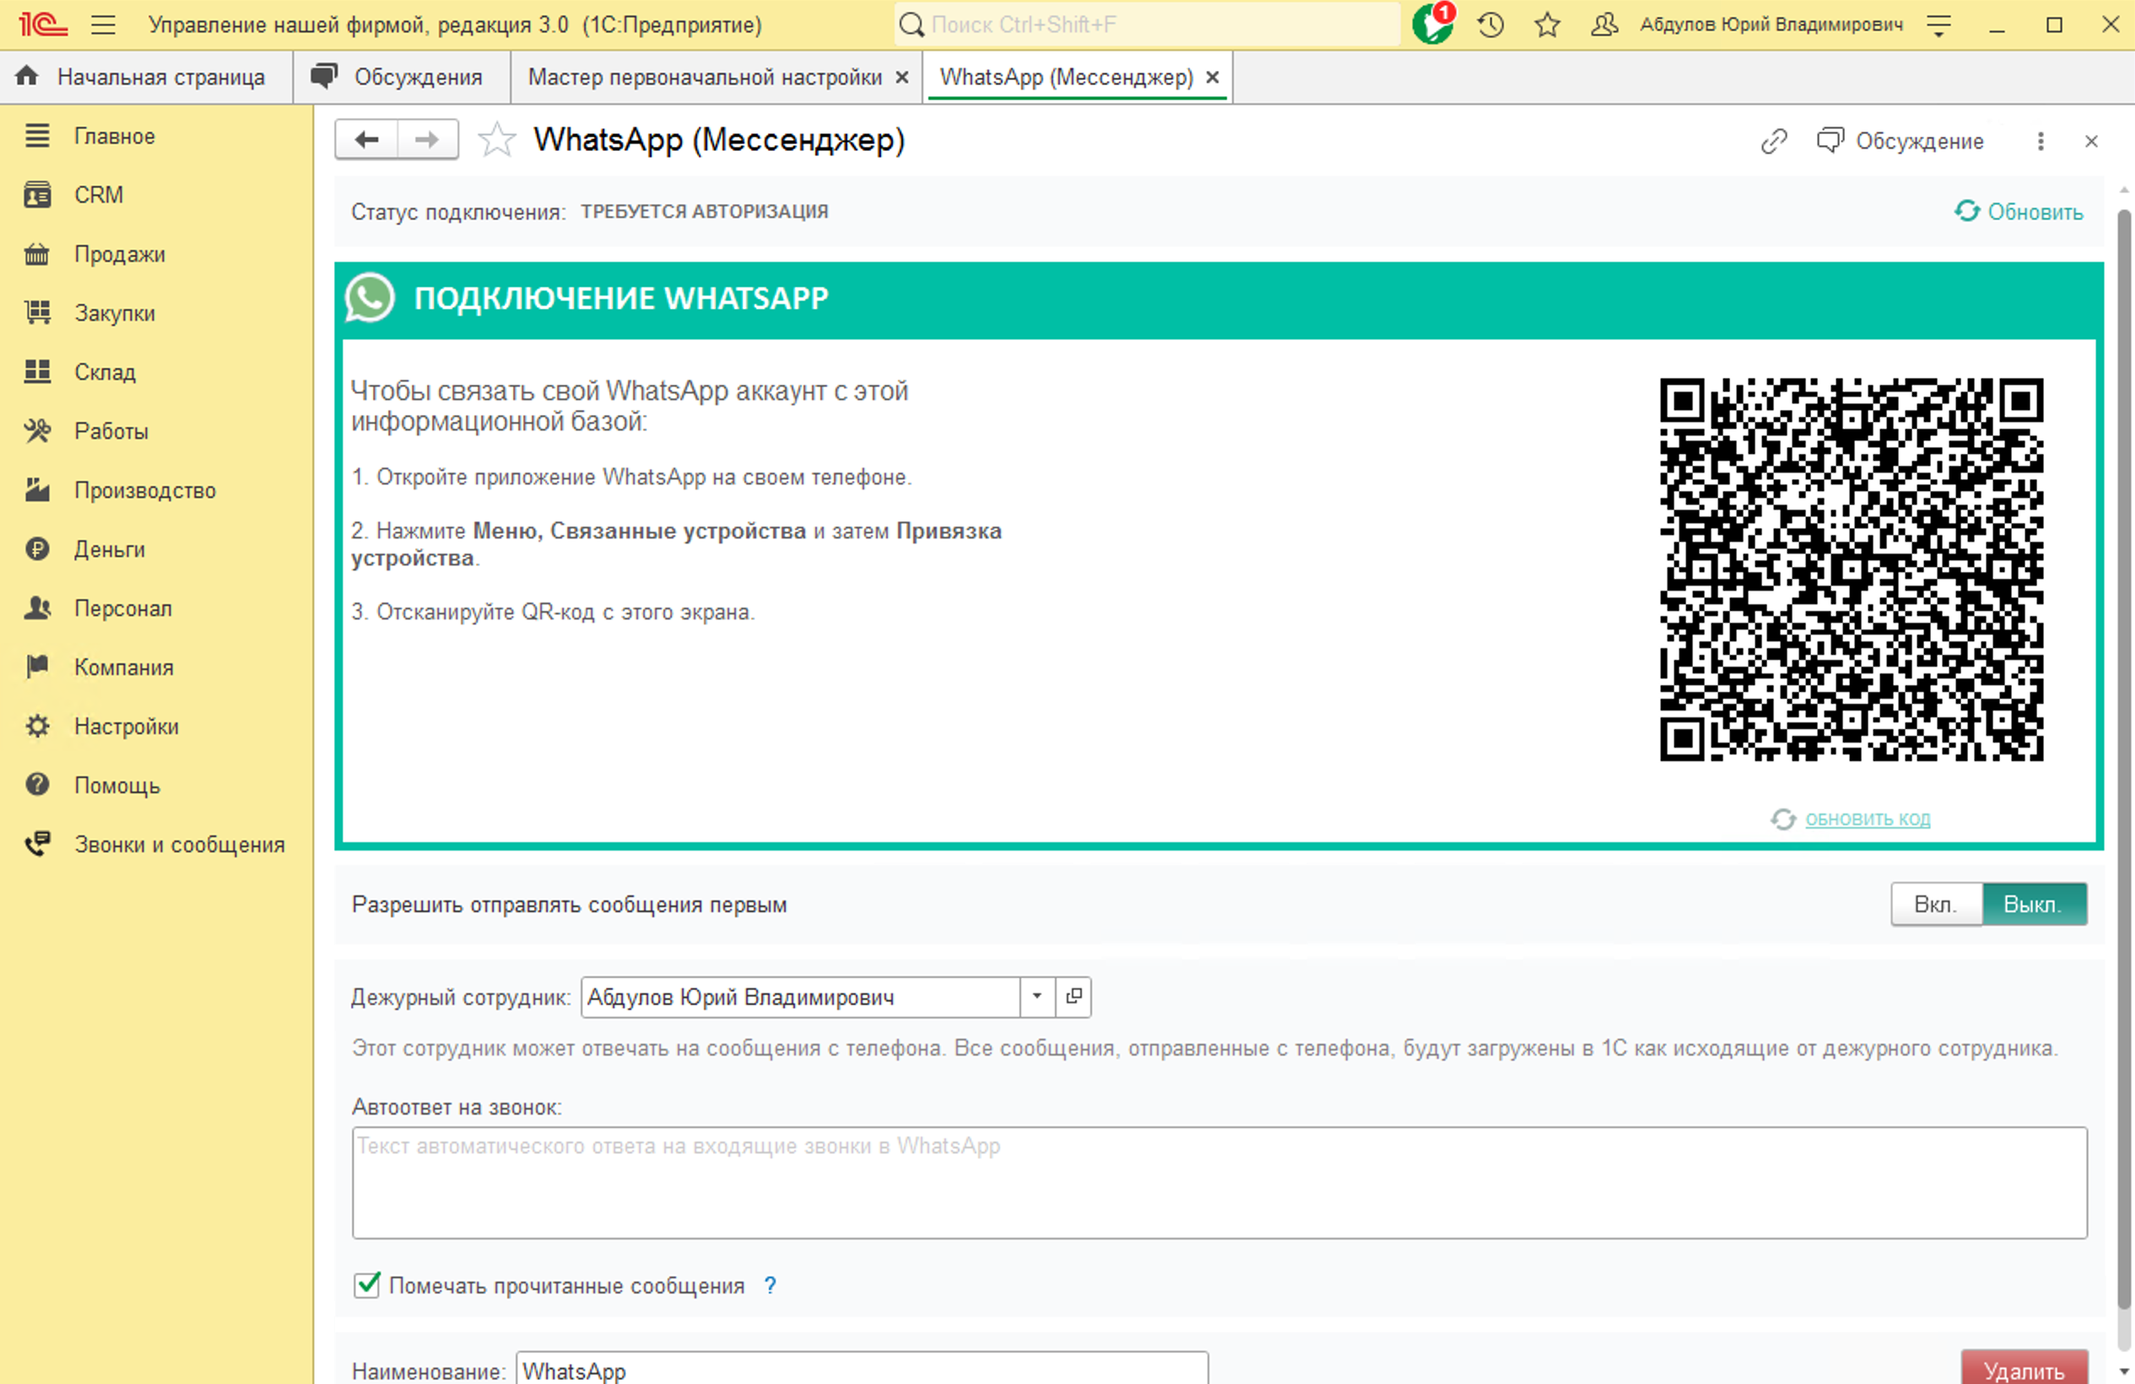Switch sending messages first to Вкл.
Viewport: 2135px width, 1384px height.
point(1935,904)
